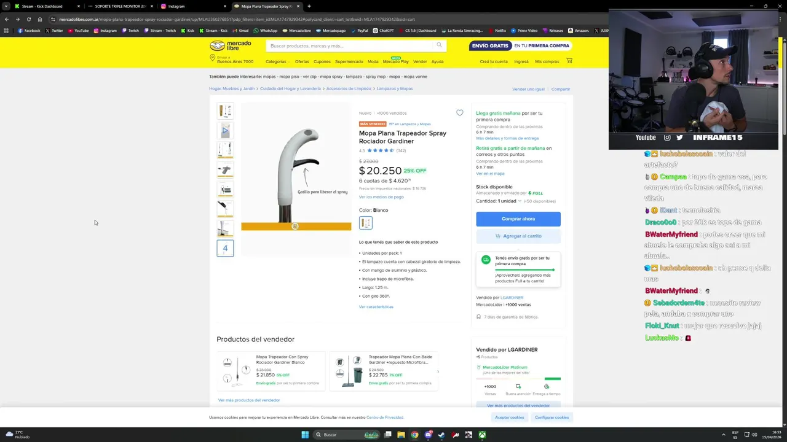Select the Blanco color variant swatch
787x442 pixels.
[366, 223]
